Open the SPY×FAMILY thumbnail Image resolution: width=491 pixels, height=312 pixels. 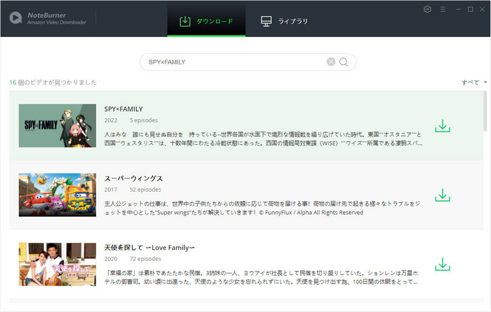(58, 125)
